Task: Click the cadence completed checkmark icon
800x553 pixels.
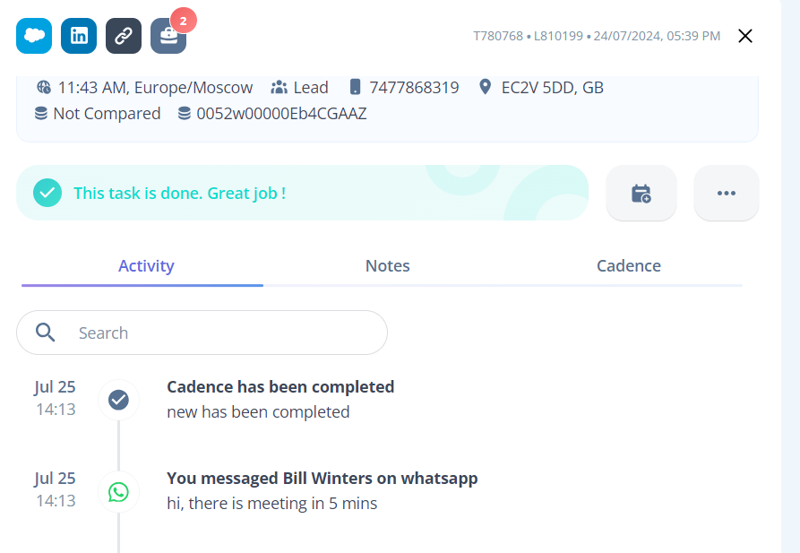Action: point(118,400)
